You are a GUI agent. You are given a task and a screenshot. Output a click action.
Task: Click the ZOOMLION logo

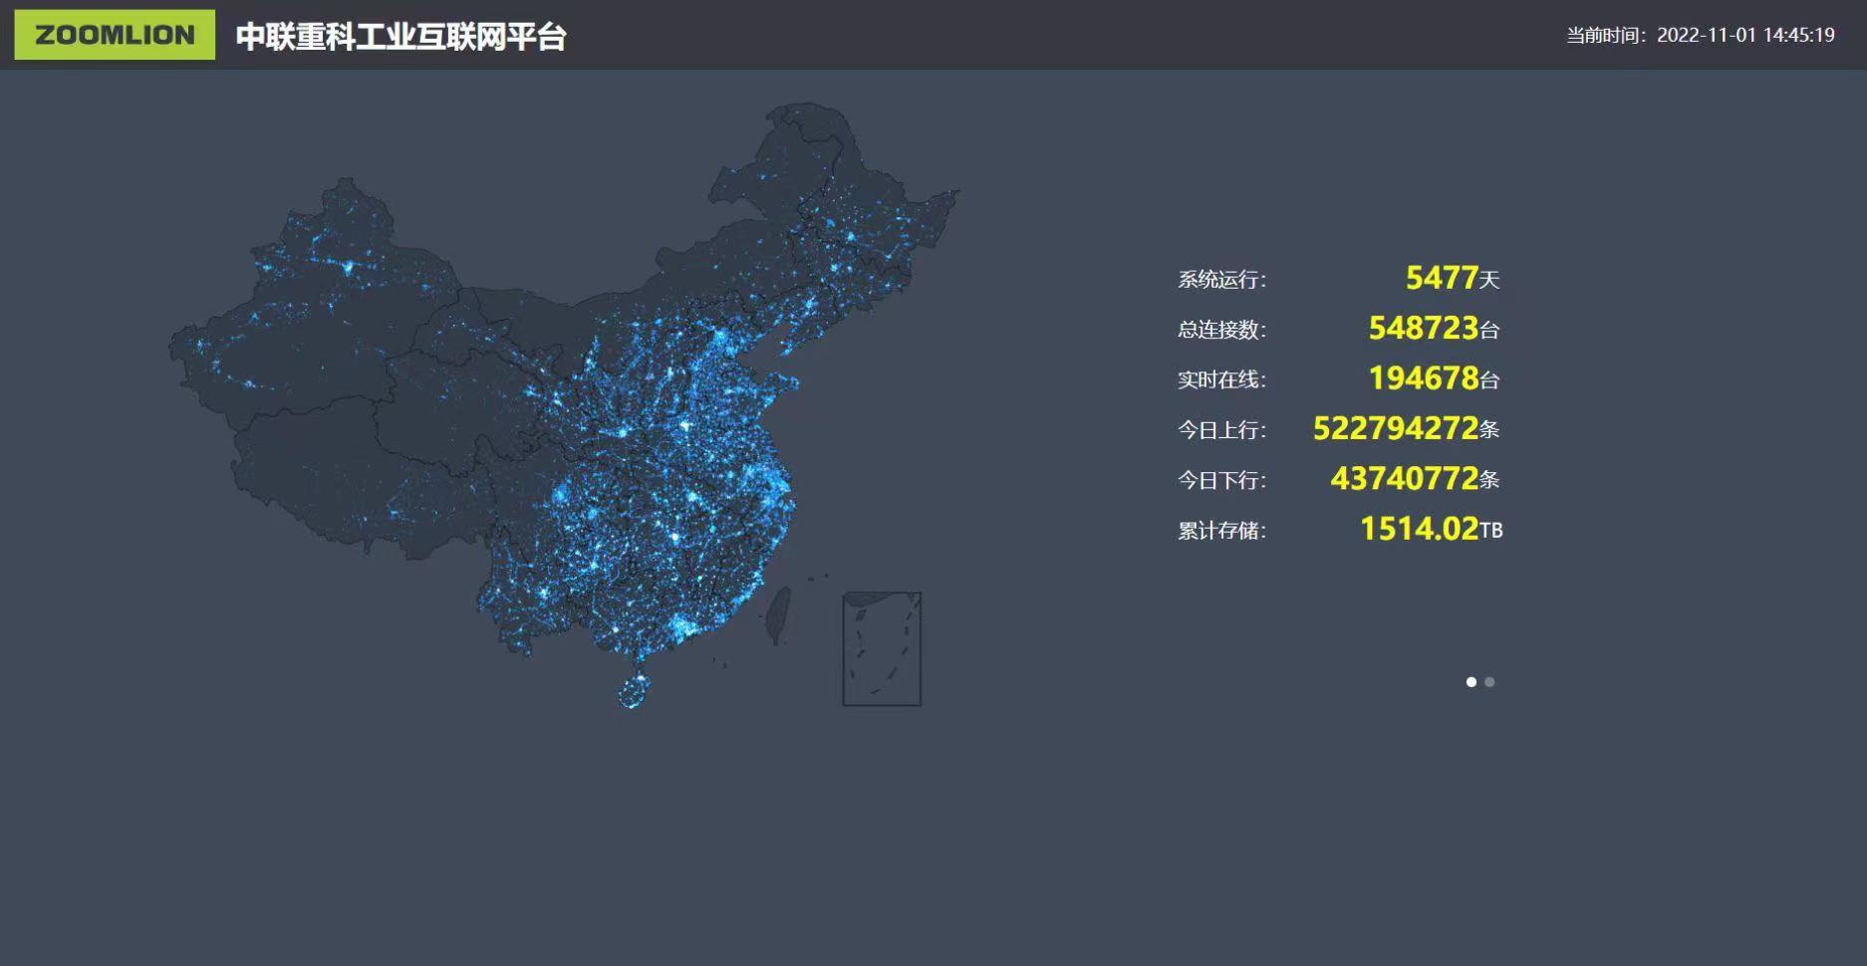(x=112, y=35)
